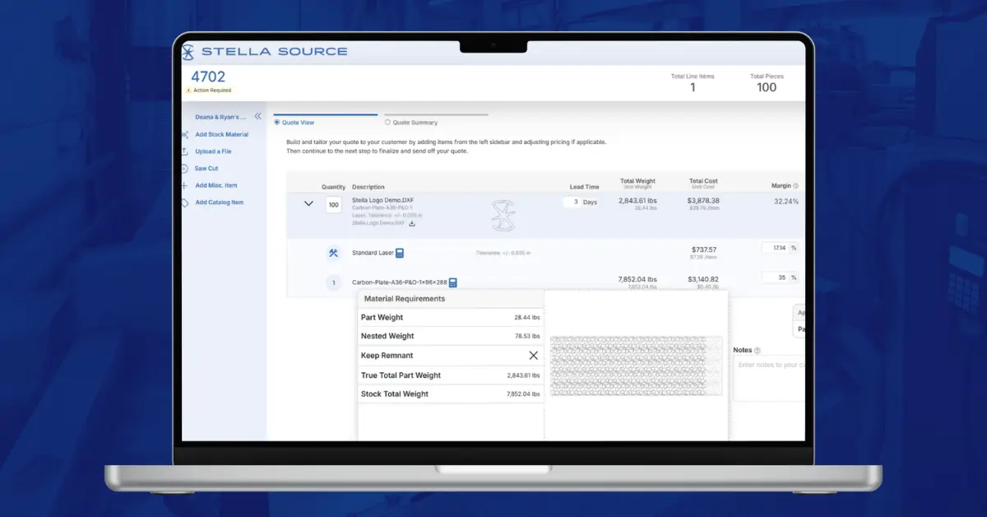Image resolution: width=987 pixels, height=517 pixels.
Task: Click Saw Cut in sidebar
Action: [x=206, y=168]
